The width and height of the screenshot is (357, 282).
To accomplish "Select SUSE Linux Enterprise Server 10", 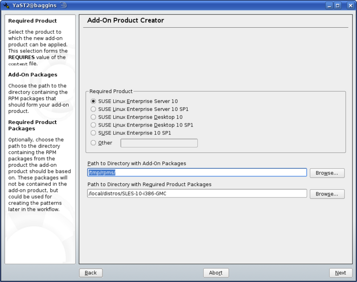I will (94, 101).
